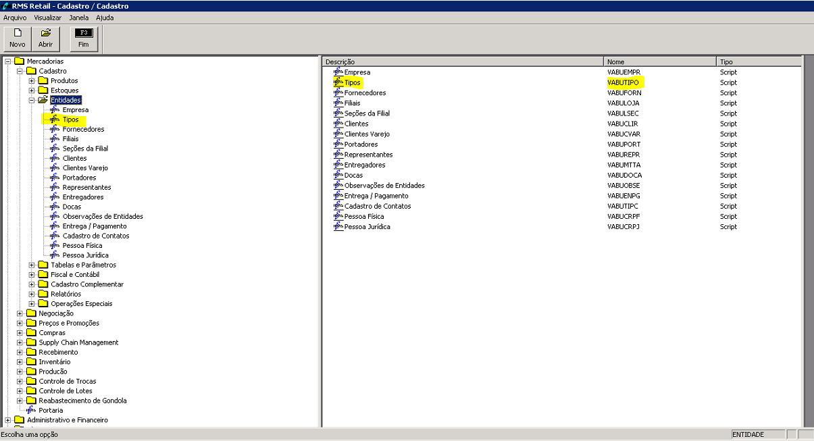
Task: Select Clientes Varejo icon in tree
Action: click(55, 167)
